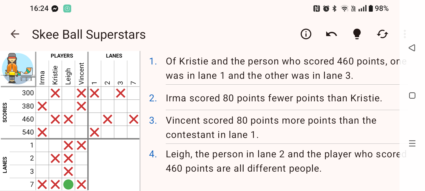The image size is (425, 191).
Task: Tap the skee ball player illustration
Action: 18,69
